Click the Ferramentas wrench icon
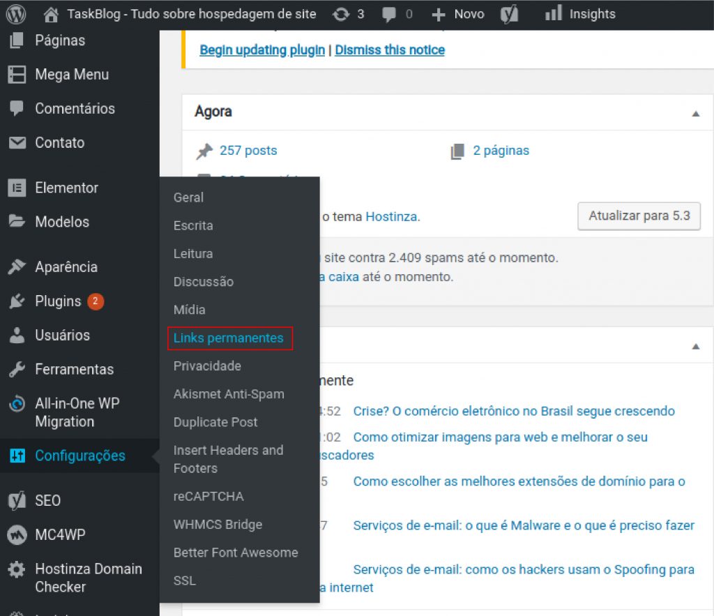 click(x=17, y=369)
